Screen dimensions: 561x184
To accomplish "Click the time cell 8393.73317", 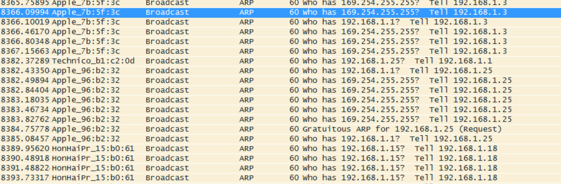I will [25, 178].
